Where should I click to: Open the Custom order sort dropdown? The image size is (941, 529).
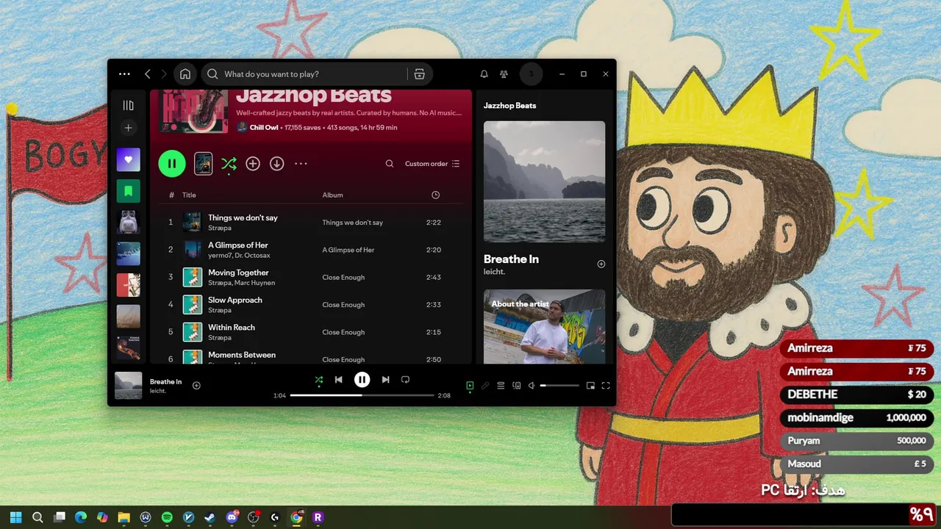click(432, 164)
